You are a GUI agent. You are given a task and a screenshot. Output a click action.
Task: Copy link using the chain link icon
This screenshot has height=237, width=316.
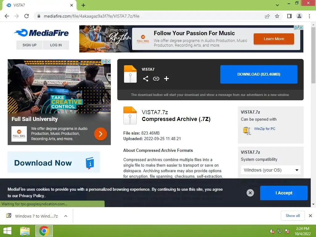[x=156, y=79]
